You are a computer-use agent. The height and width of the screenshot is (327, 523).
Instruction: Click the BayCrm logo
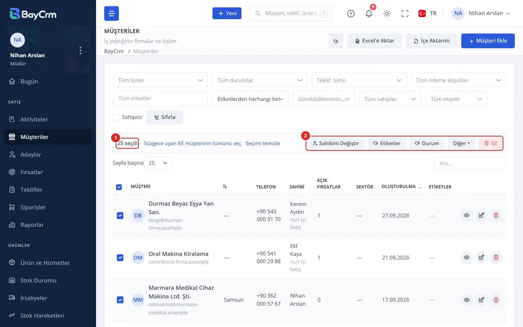(33, 13)
